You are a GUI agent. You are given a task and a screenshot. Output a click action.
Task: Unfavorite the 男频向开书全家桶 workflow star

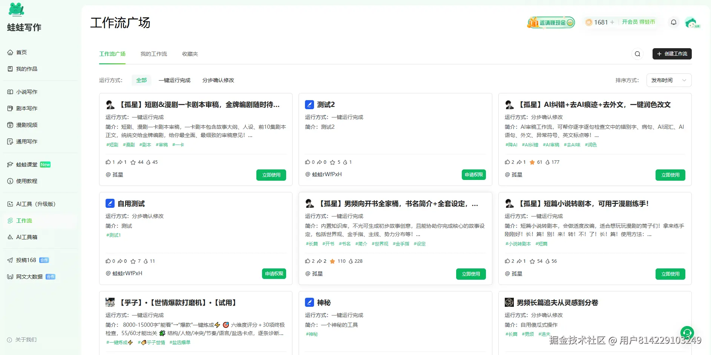[x=333, y=261]
